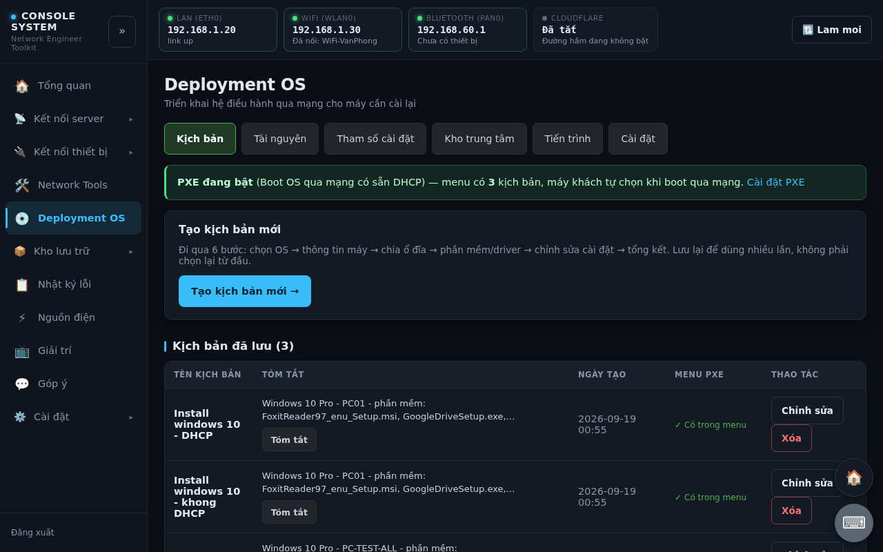Viewport: 883px width, 552px height.
Task: Switch to the Kịch bản tab
Action: point(200,139)
